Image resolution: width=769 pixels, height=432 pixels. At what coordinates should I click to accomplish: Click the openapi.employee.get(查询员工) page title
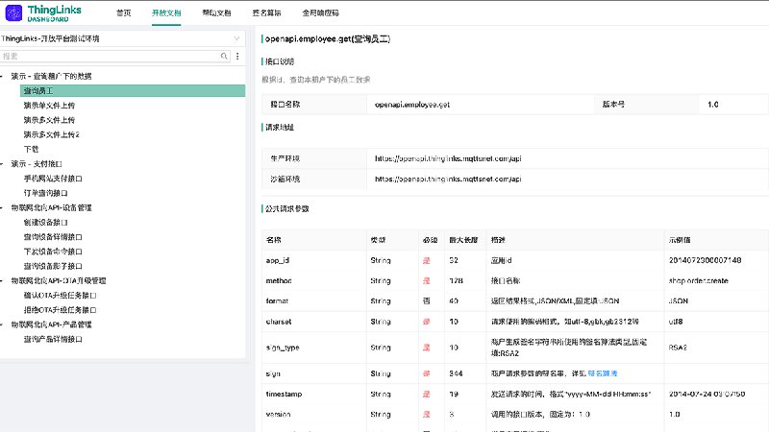click(x=327, y=38)
